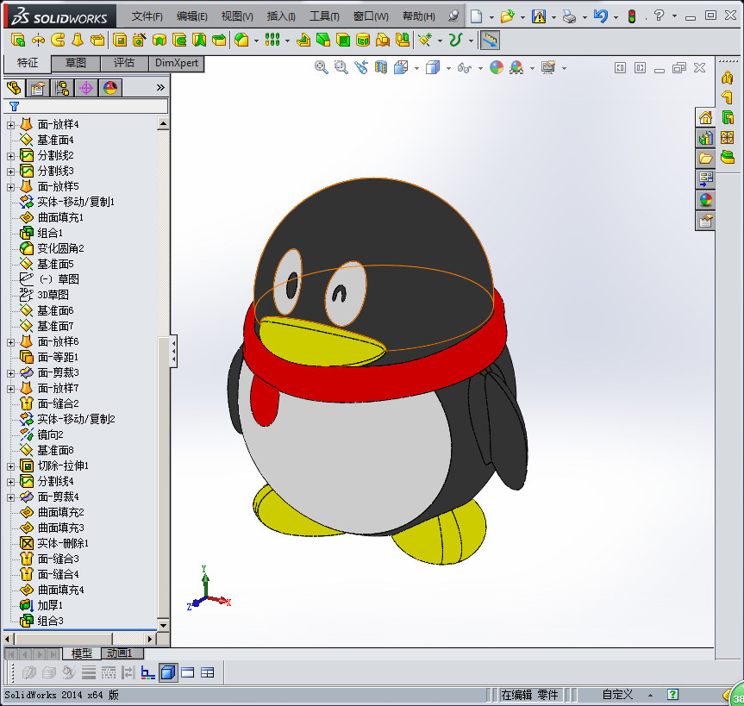Image resolution: width=744 pixels, height=706 pixels.
Task: Activate the Zoom to Area tool
Action: pyautogui.click(x=341, y=67)
